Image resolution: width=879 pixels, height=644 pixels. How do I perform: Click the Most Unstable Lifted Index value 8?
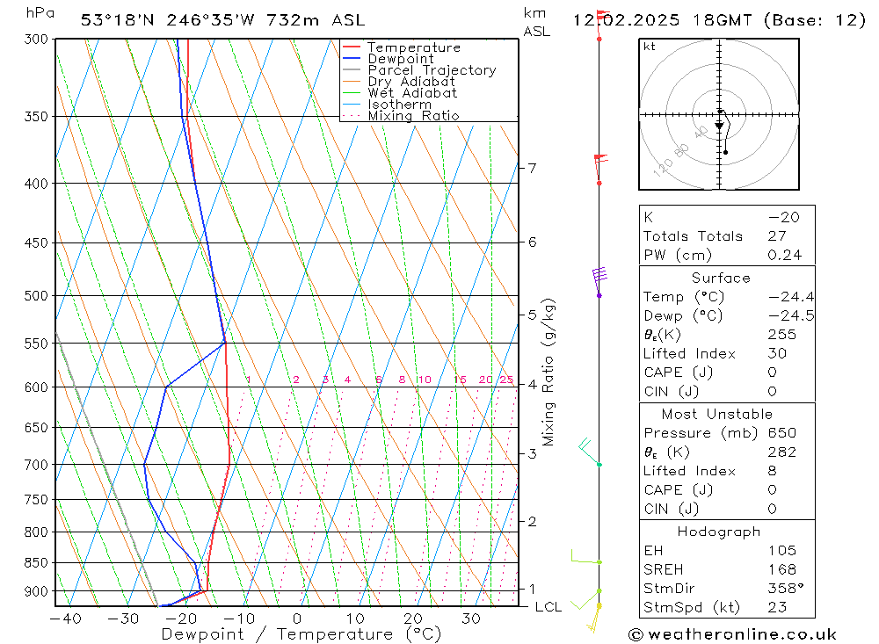pos(772,471)
